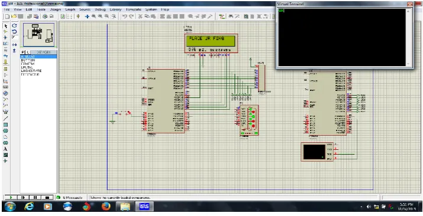Screen dimensions: 423x216
Task: Click the Print toolbar icon
Action: (x=45, y=17)
